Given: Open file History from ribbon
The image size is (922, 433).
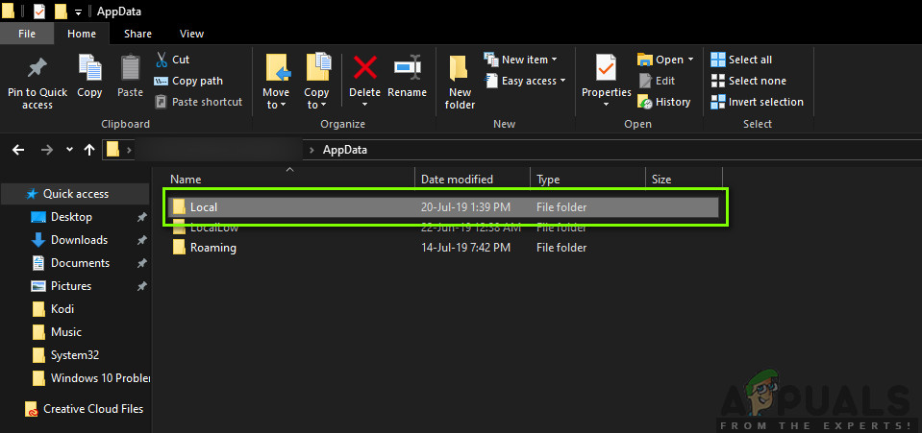Looking at the screenshot, I should coord(664,102).
